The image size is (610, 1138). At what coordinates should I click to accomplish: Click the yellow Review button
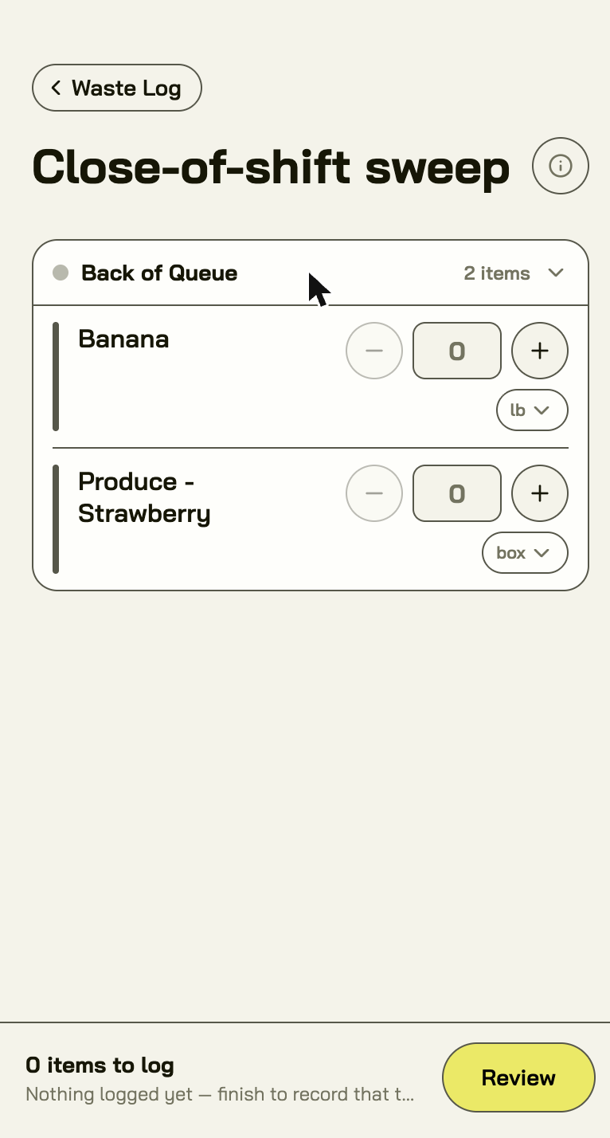point(518,1077)
